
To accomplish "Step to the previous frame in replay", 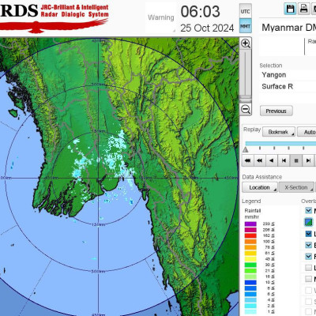I will pos(284,160).
